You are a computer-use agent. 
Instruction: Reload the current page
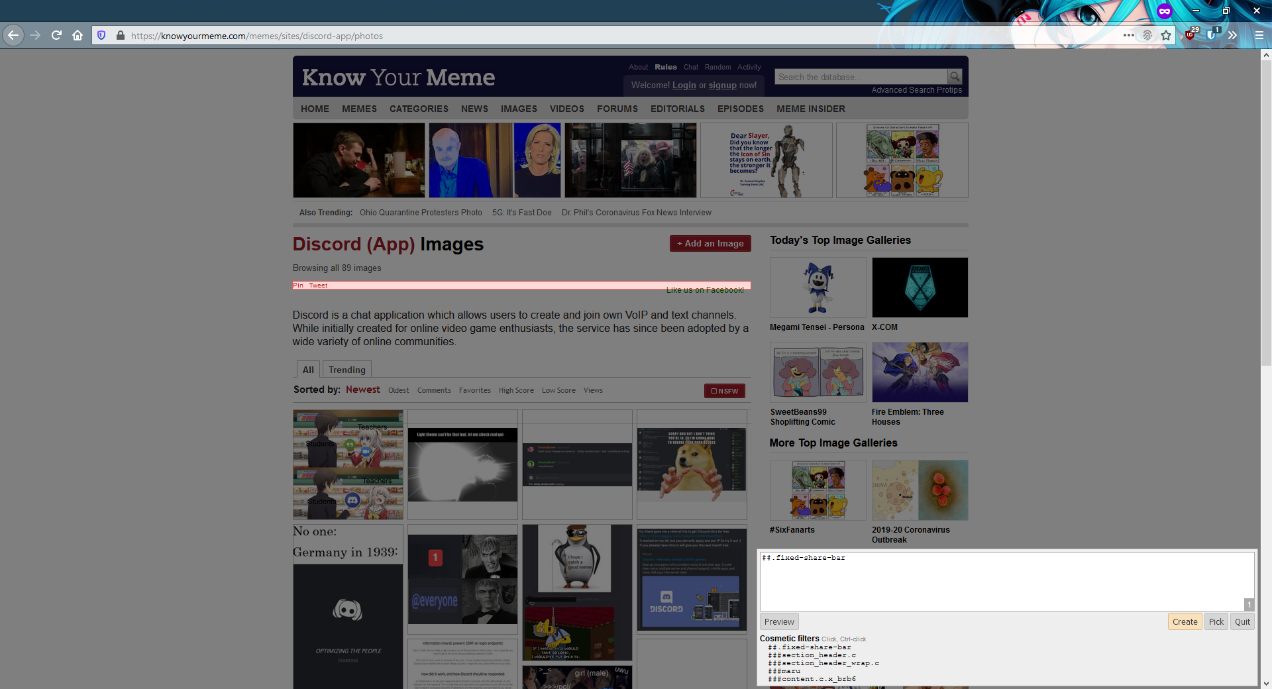coord(56,35)
